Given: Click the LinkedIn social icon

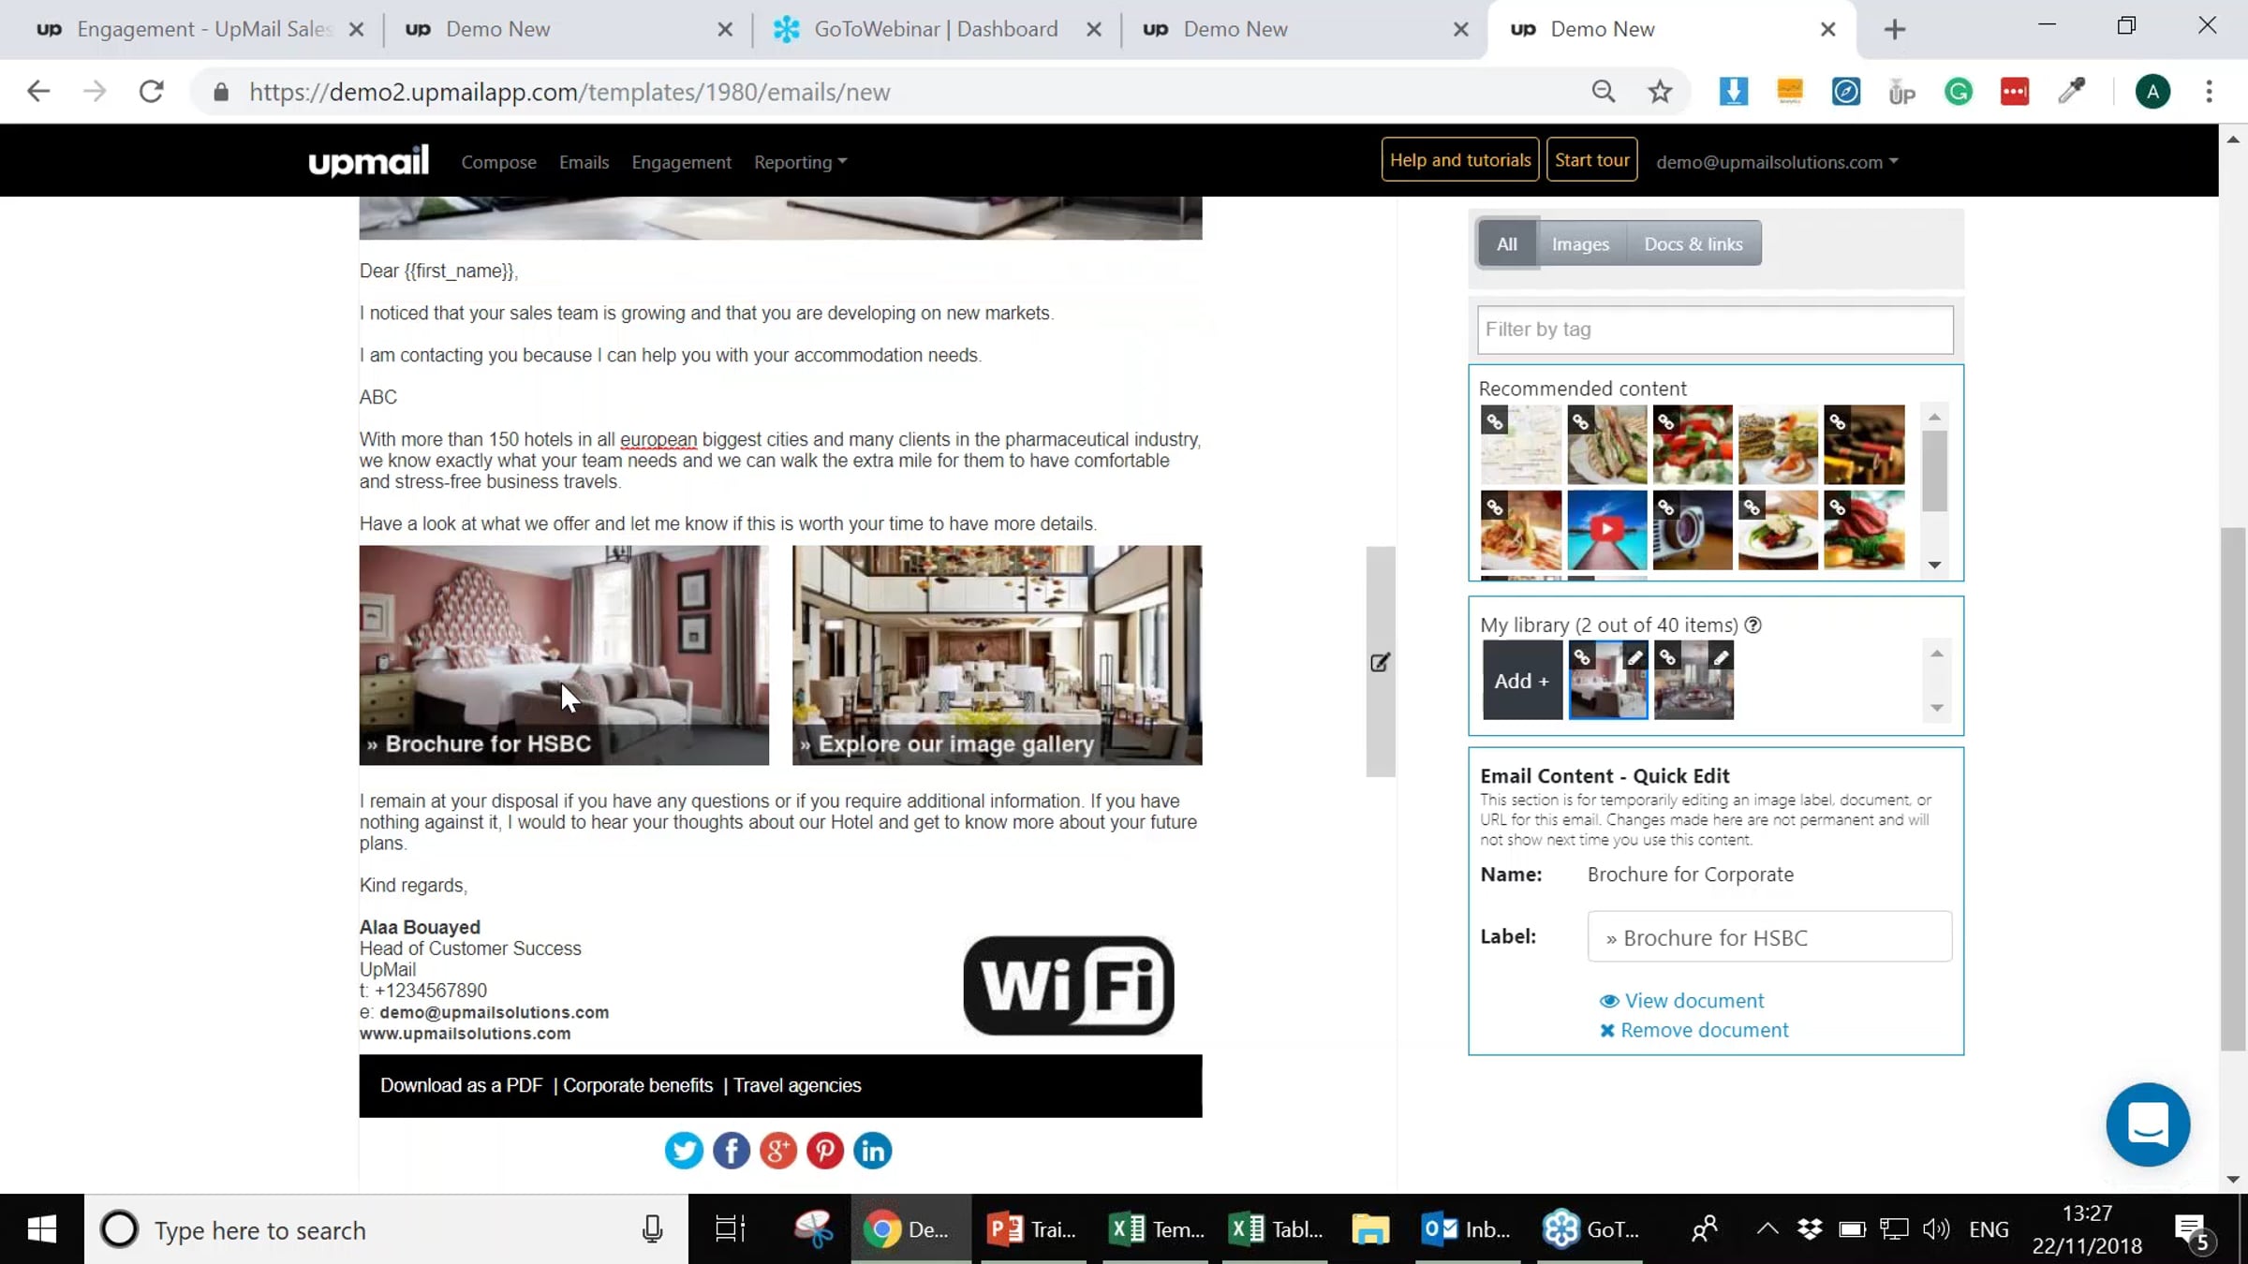Looking at the screenshot, I should click(x=872, y=1151).
